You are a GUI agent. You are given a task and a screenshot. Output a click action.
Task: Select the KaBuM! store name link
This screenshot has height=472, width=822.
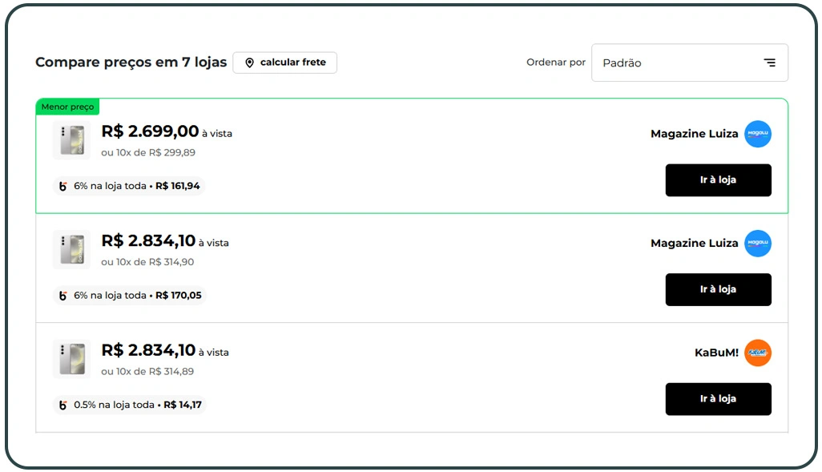point(715,353)
